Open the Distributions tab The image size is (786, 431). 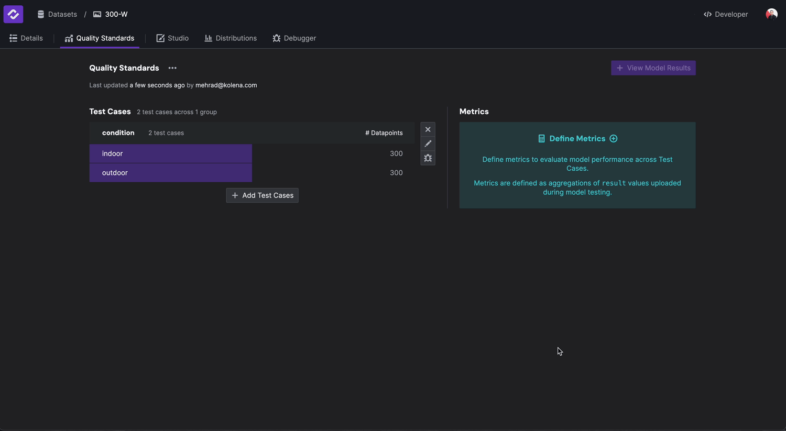point(231,38)
